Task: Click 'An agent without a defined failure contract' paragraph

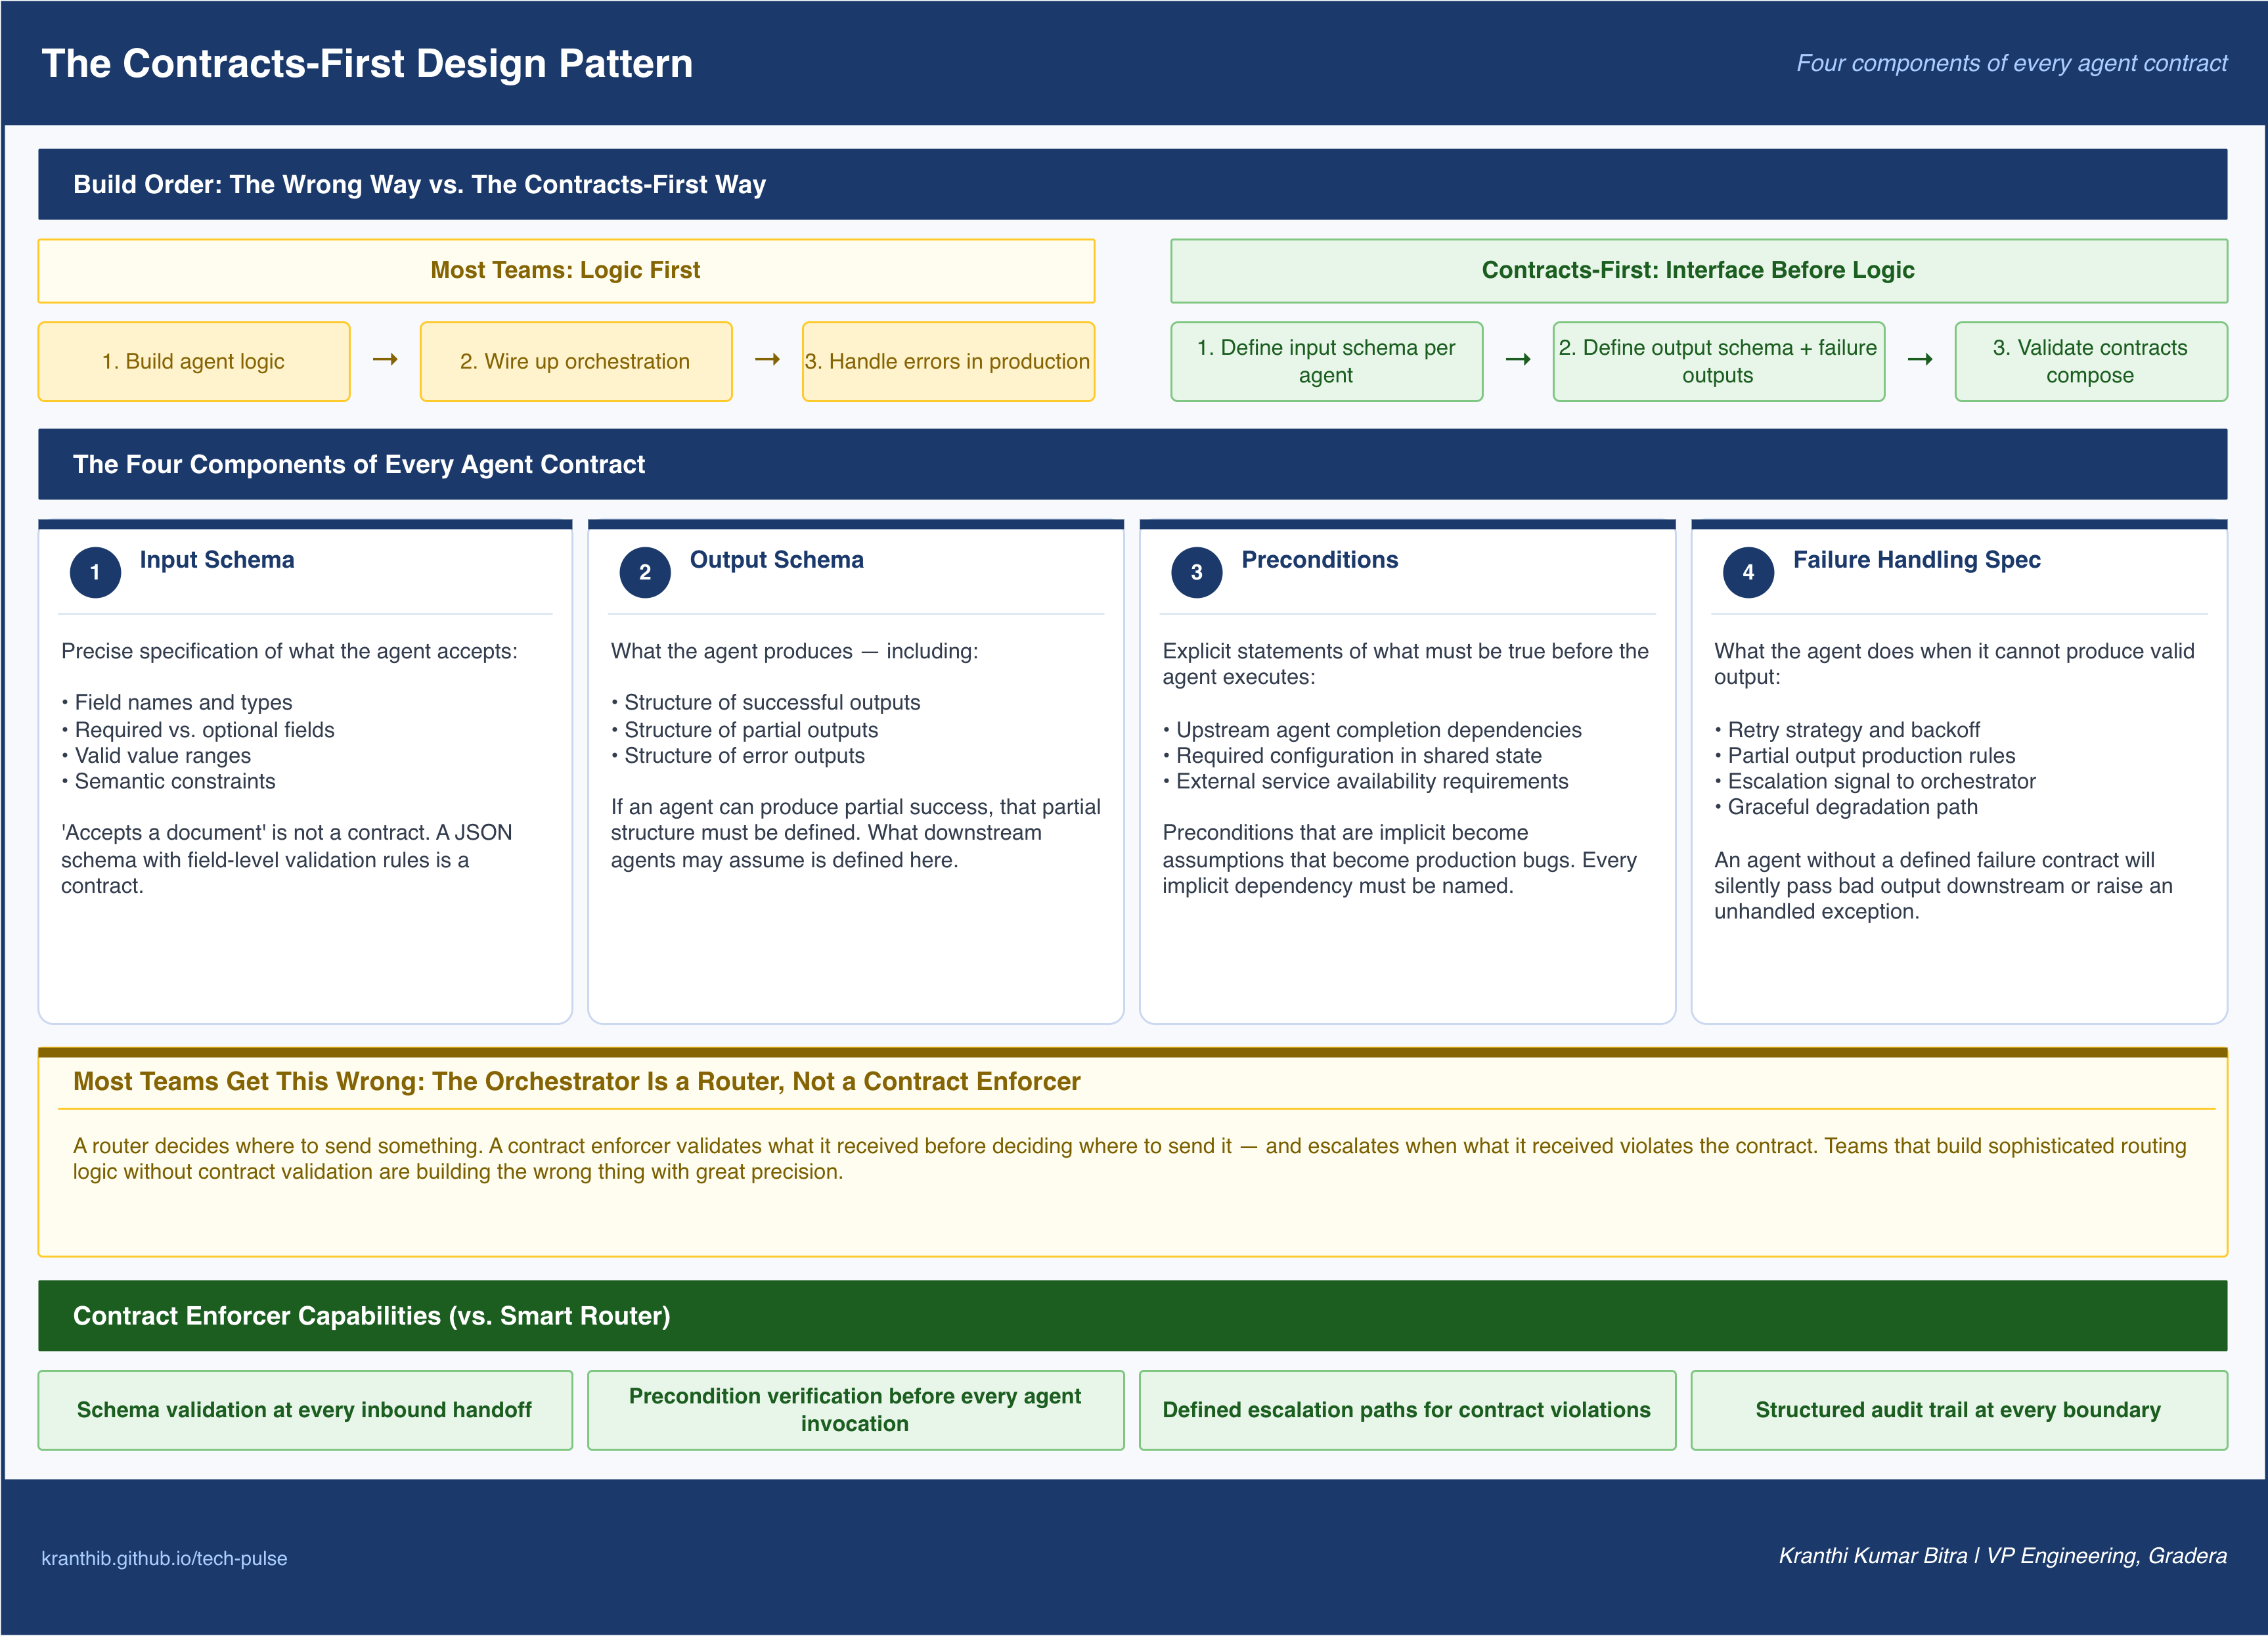Action: pos(1944,886)
